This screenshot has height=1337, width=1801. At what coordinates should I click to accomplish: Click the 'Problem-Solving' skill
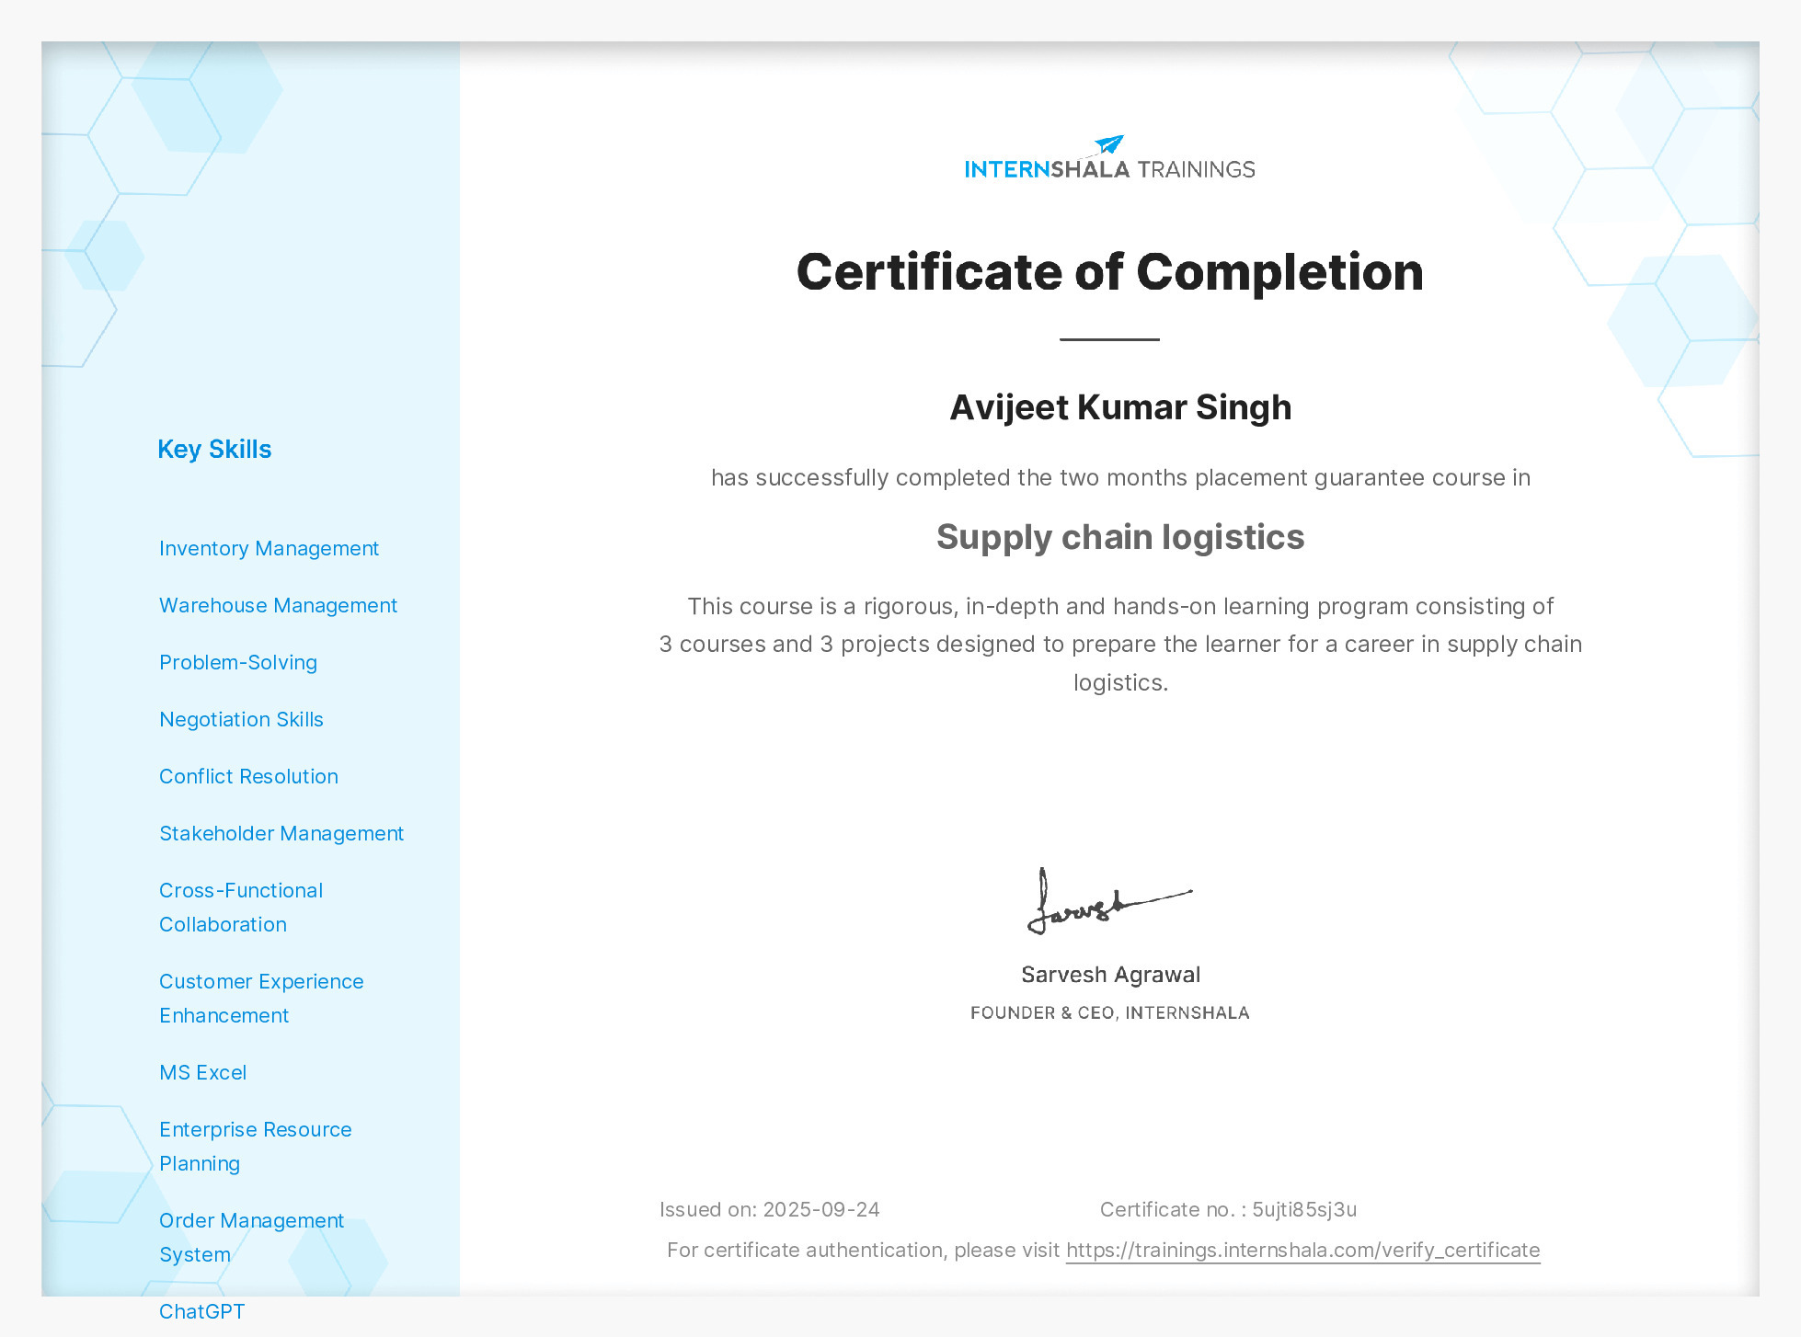(x=238, y=663)
